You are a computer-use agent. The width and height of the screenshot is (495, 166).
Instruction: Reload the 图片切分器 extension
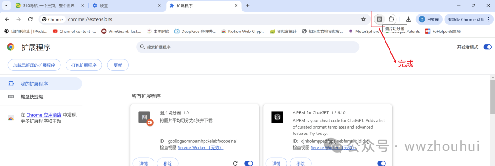[x=235, y=163]
